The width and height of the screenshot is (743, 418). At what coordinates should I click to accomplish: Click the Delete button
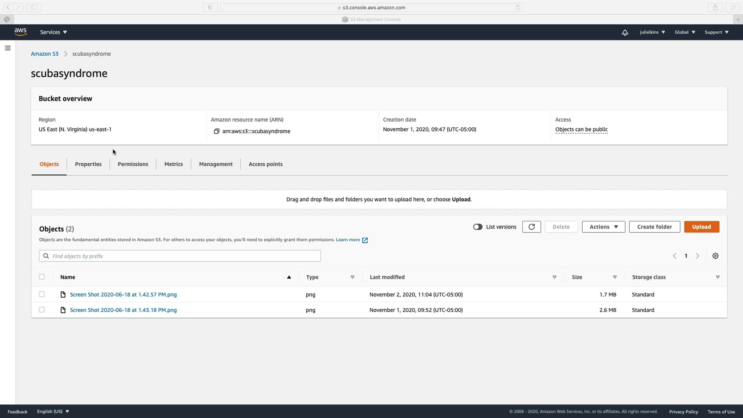point(561,227)
